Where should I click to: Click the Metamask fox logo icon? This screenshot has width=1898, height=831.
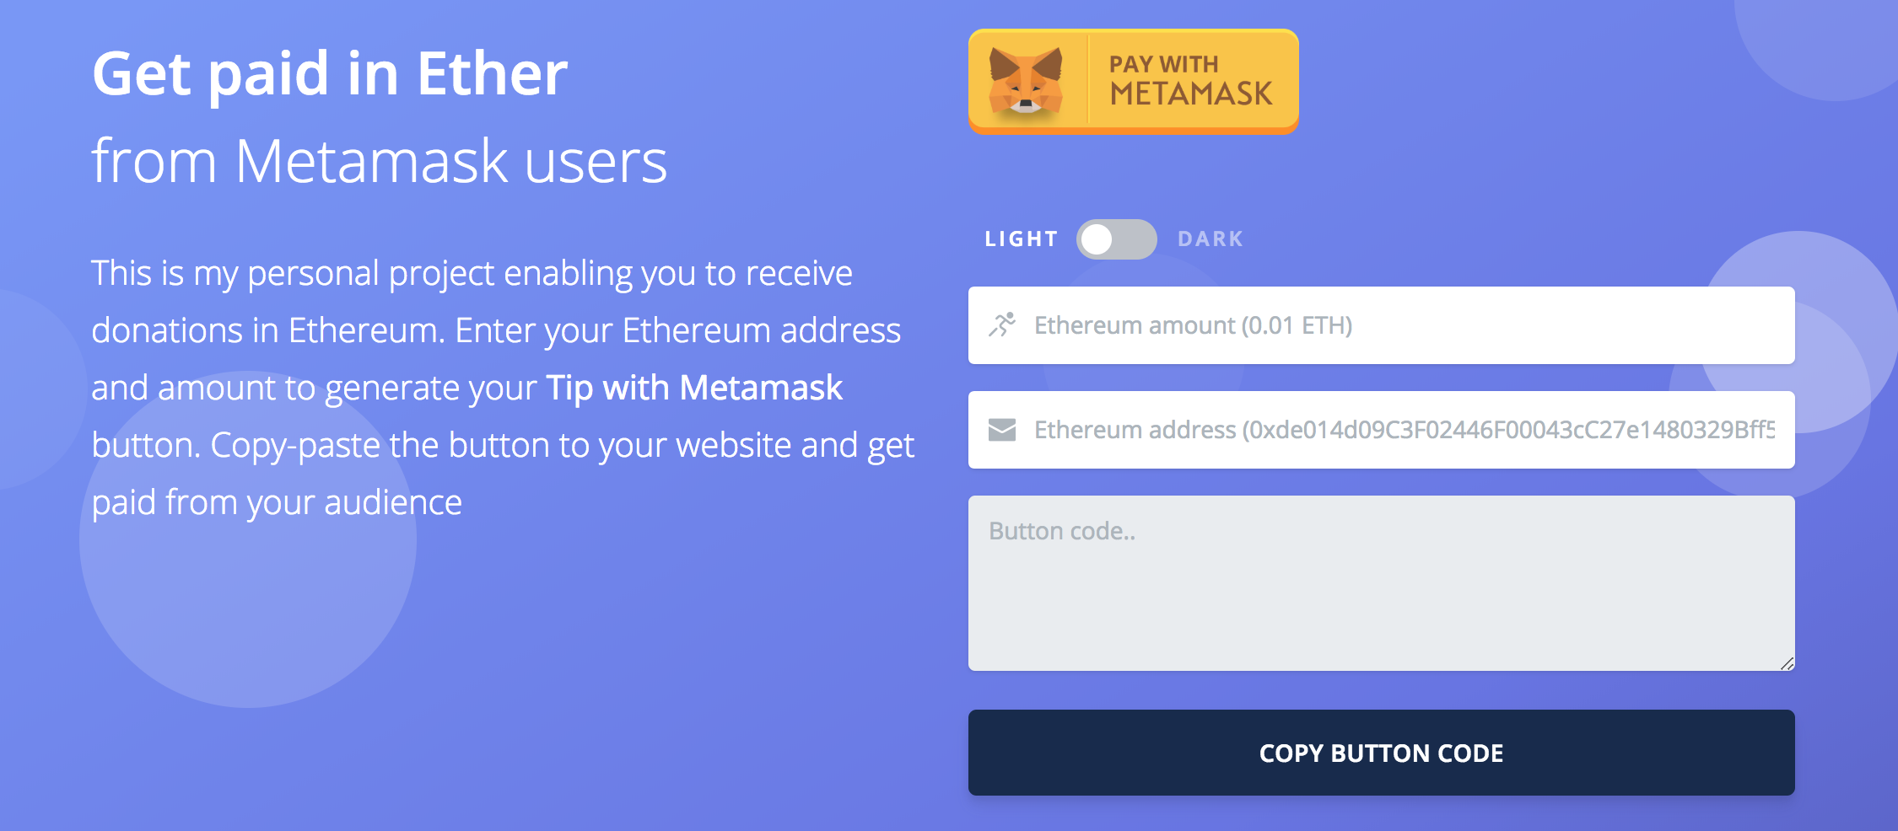click(1026, 81)
